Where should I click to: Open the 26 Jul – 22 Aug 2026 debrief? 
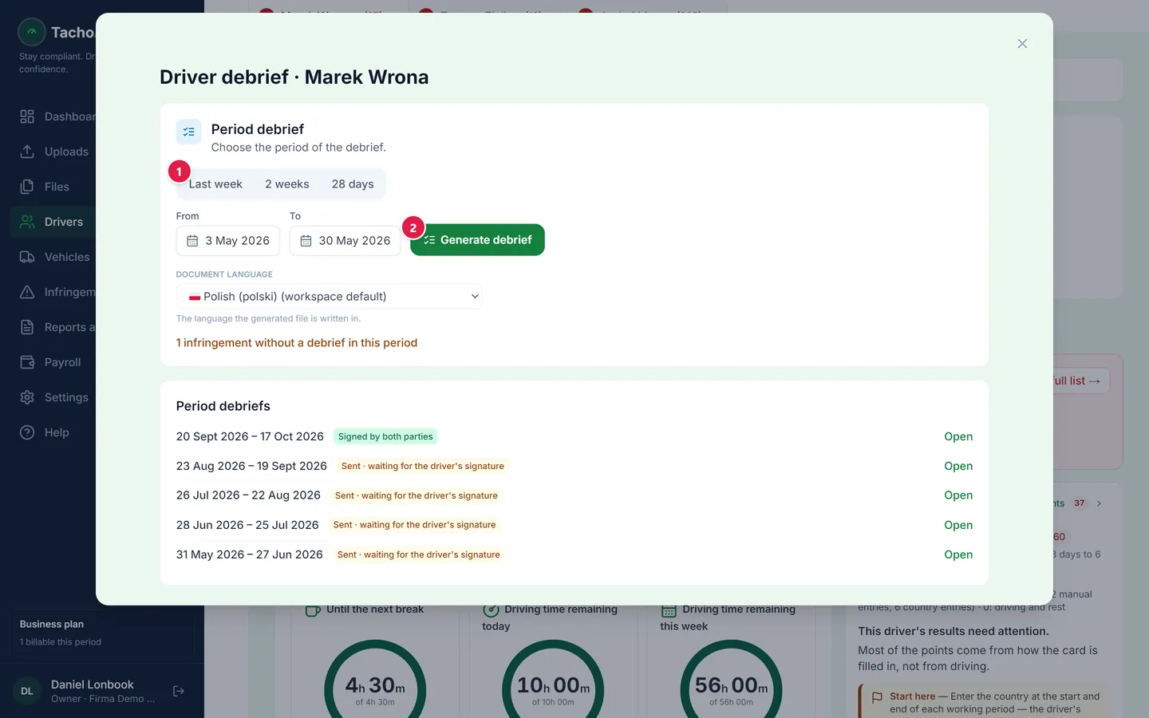tap(958, 495)
